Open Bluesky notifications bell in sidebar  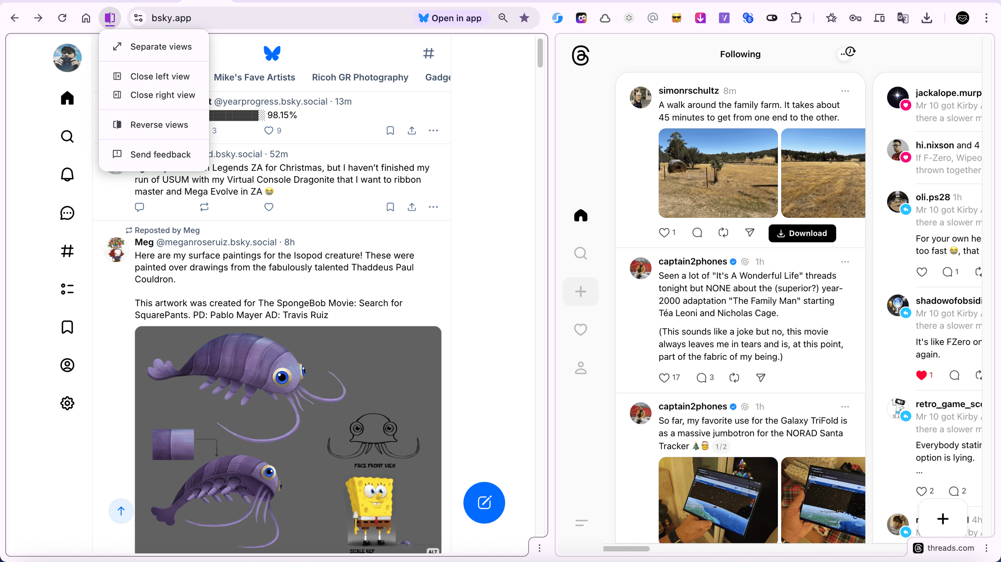[67, 174]
